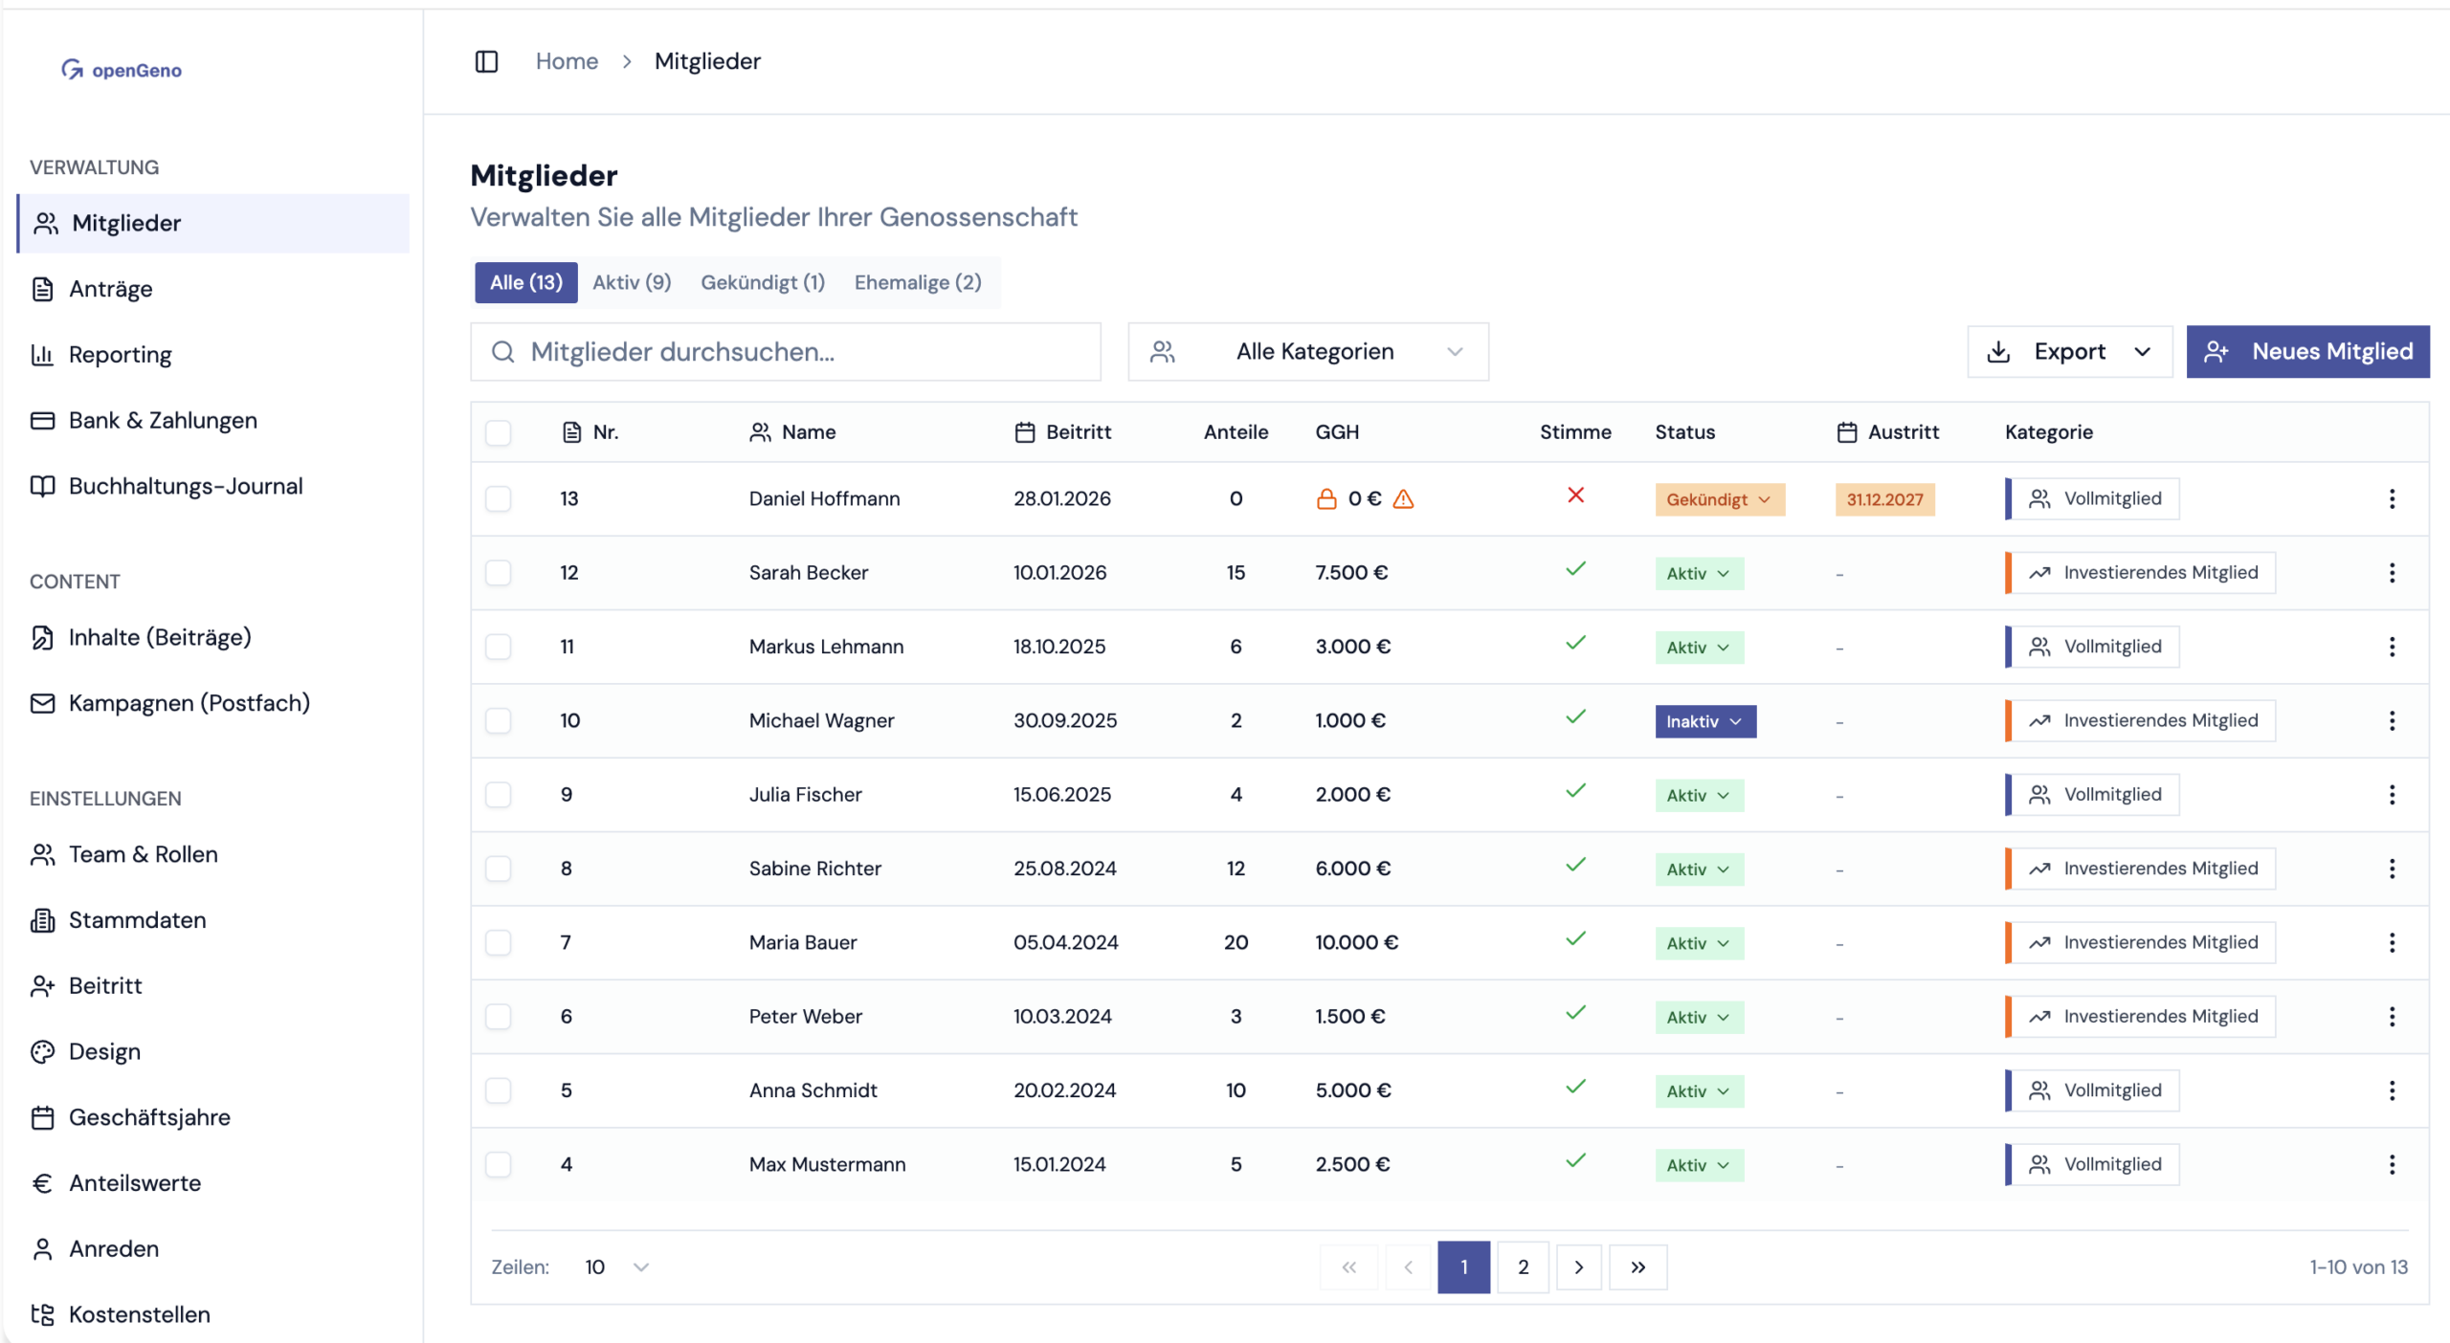Toggle the sidebar panel icon
The width and height of the screenshot is (2450, 1343).
click(x=486, y=61)
